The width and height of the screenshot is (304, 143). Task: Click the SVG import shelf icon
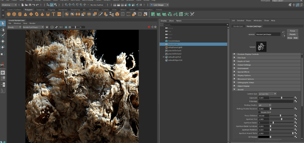click(59, 14)
